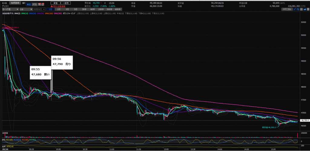Open the ローソク足 chart type dropdown
This screenshot has width=310, height=151.
click(x=11, y=9)
